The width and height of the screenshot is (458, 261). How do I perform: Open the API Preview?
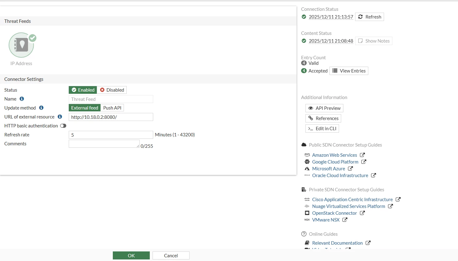click(x=324, y=108)
